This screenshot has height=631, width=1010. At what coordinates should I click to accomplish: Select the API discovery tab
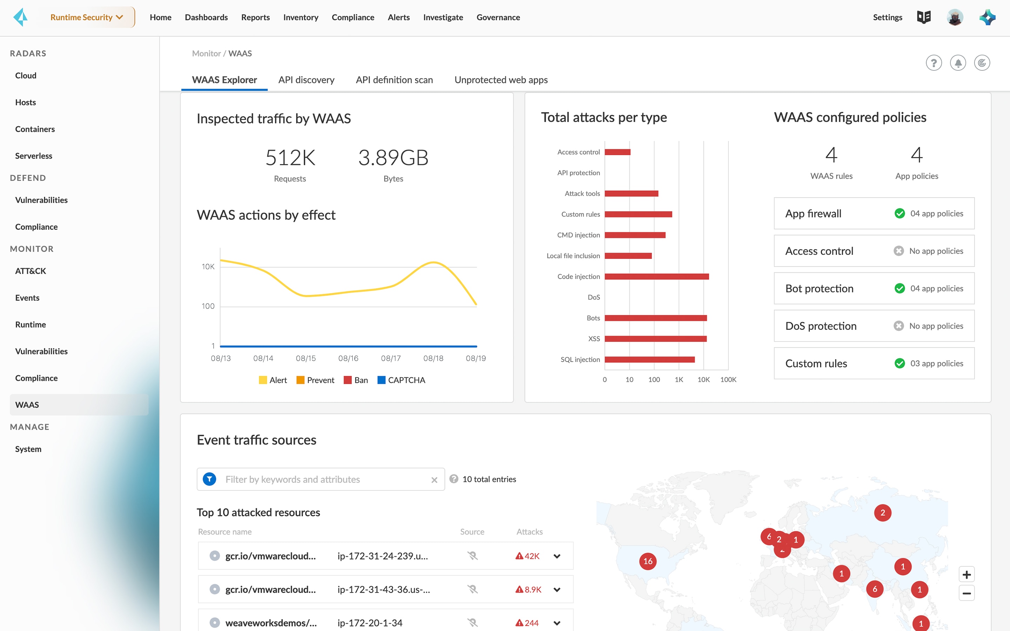pos(305,79)
